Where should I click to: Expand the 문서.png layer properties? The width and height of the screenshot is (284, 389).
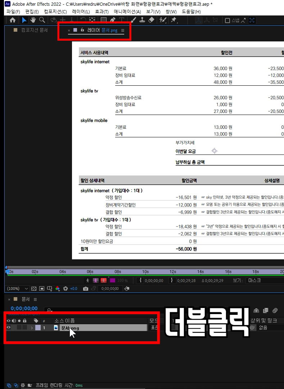tap(32, 328)
